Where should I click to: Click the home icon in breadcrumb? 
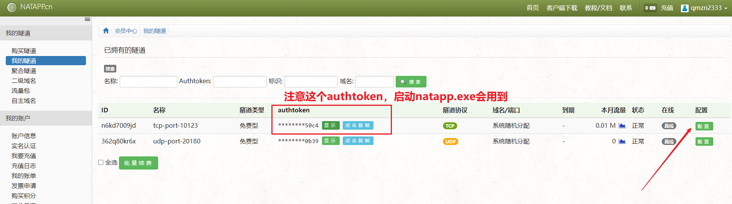(x=106, y=31)
